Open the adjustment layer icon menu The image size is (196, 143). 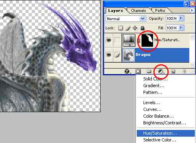(161, 72)
